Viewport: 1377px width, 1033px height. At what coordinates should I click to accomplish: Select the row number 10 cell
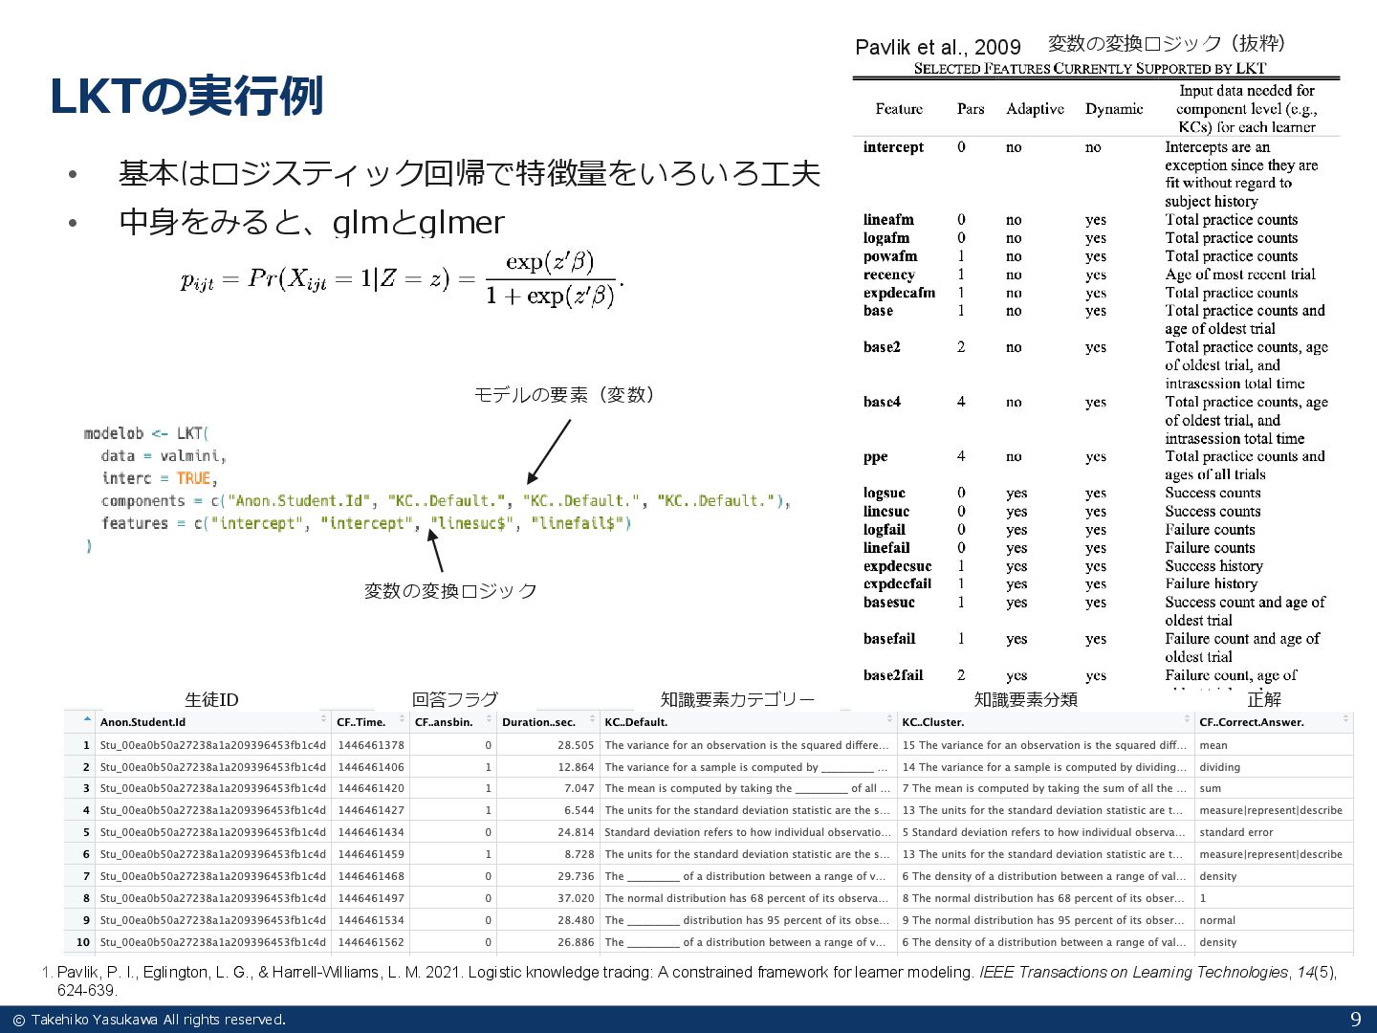[83, 942]
